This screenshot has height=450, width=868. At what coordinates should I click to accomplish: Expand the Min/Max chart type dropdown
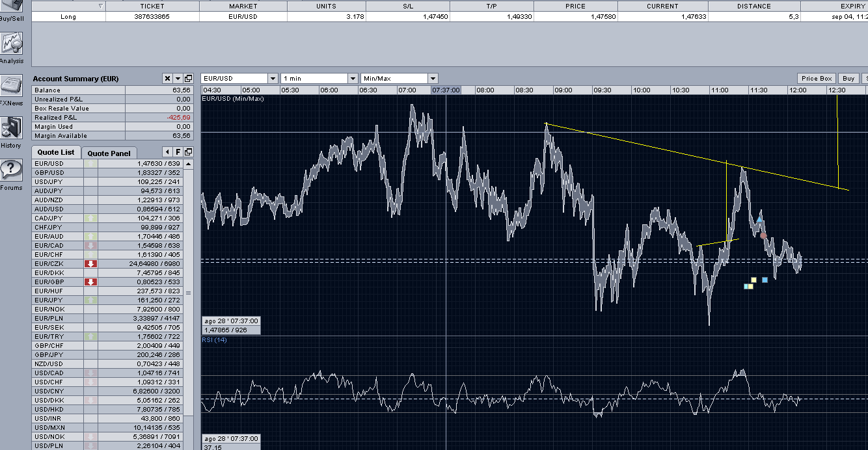433,79
